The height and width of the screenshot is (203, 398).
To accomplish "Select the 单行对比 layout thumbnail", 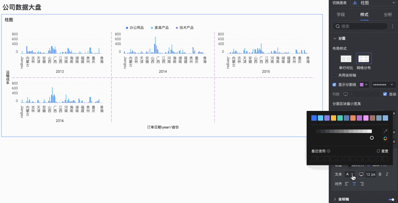I will 346,59.
